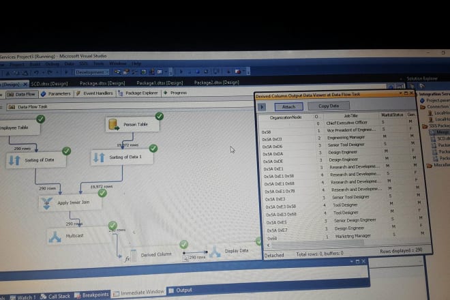This screenshot has height=300, width=450.
Task: Click the Derived Column fx icon
Action: click(131, 256)
